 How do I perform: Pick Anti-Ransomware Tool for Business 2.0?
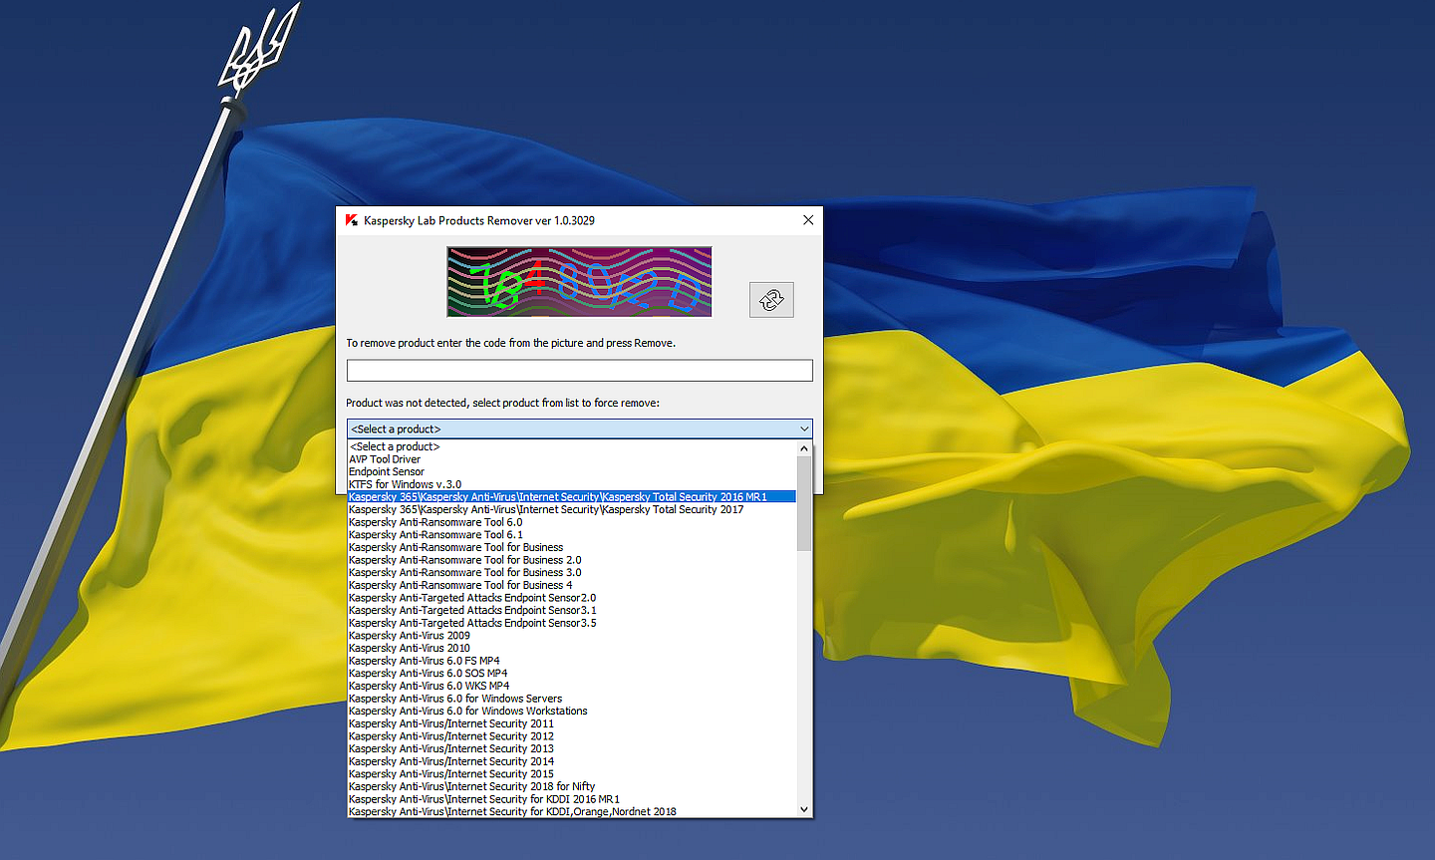point(572,560)
